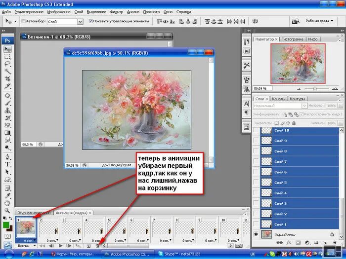
Task: Play the frame animation
Action: pyautogui.click(x=60, y=246)
